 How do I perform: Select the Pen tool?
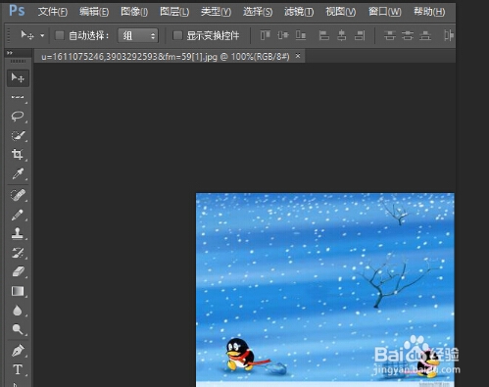tap(18, 351)
